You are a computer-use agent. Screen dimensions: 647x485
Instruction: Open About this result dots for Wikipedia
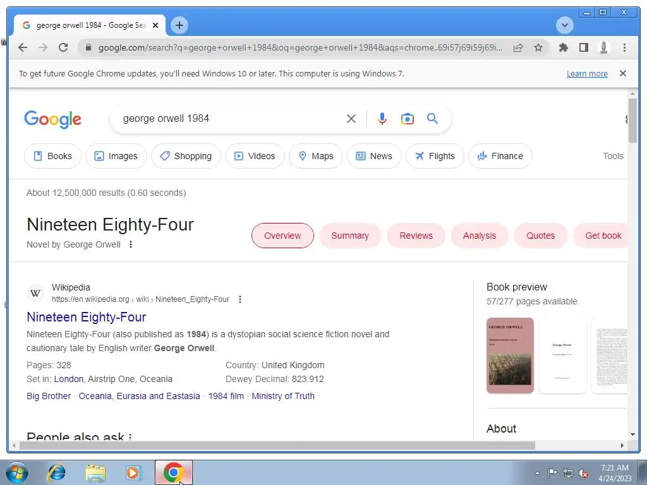coord(240,299)
